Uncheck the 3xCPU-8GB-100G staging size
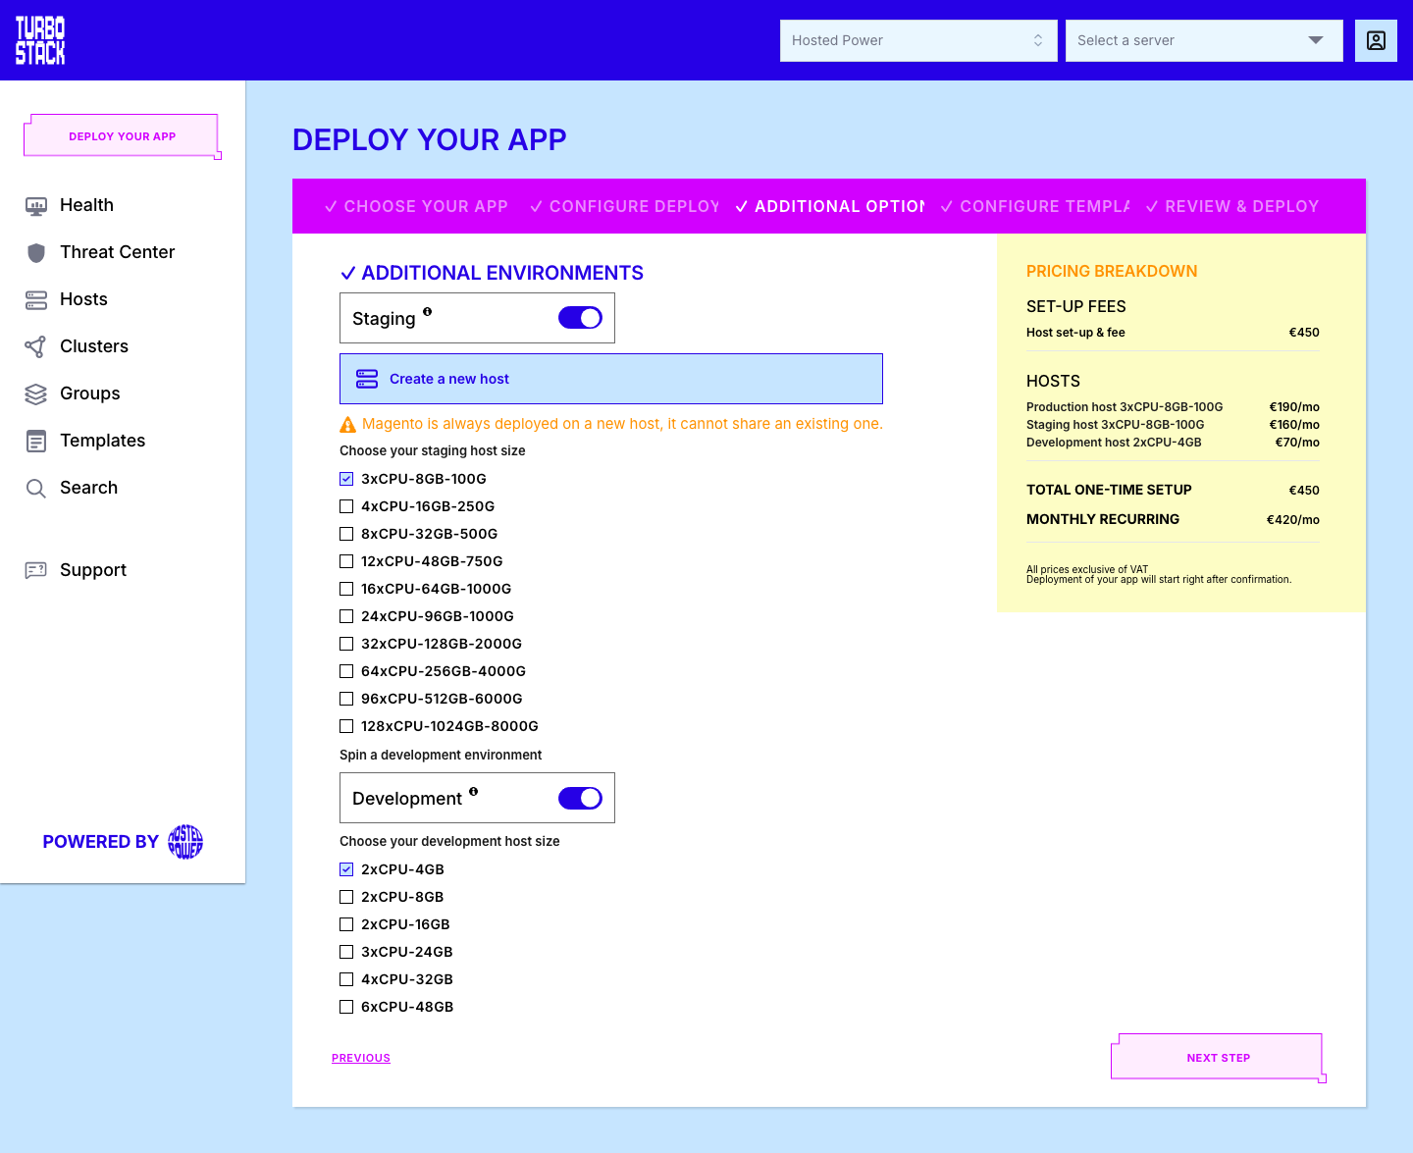The width and height of the screenshot is (1413, 1153). [346, 479]
